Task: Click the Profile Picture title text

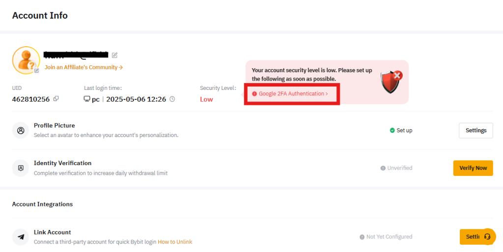Action: pos(54,126)
